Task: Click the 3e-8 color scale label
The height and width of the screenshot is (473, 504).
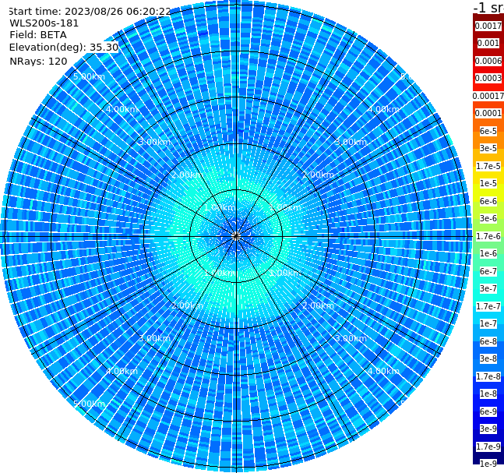Action: coord(488,358)
